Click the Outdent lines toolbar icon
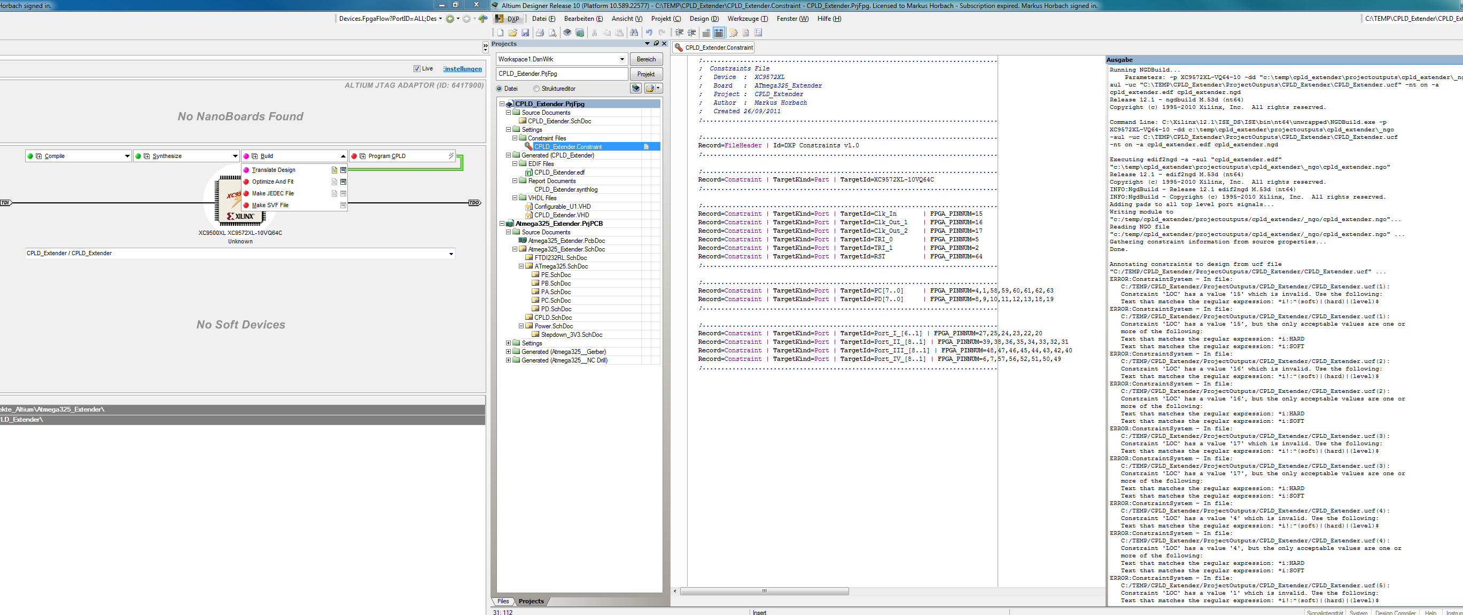This screenshot has height=615, width=1463. coord(692,33)
